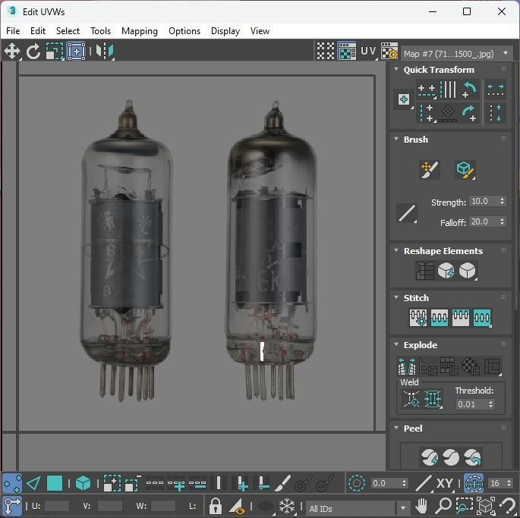Viewport: 520px width, 518px height.
Task: Click Relax Until Flat icon
Action: [x=446, y=270]
